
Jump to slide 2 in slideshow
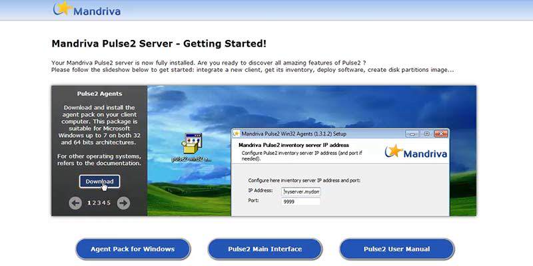[94, 203]
